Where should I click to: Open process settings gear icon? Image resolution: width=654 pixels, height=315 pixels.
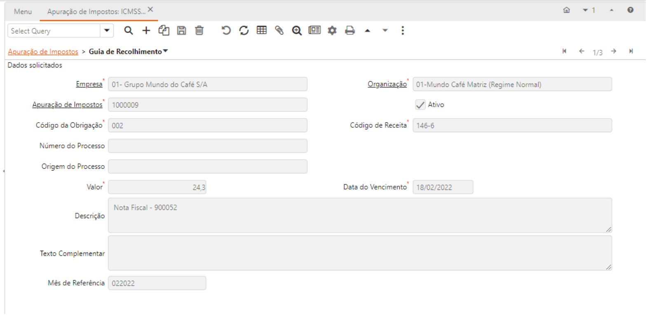(x=332, y=30)
